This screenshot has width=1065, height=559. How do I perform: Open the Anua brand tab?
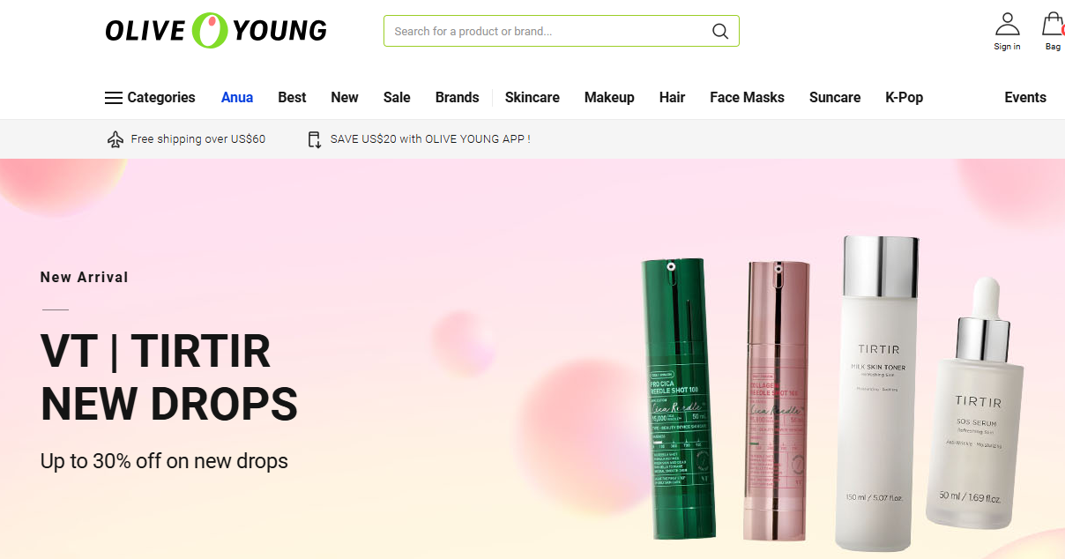point(237,98)
